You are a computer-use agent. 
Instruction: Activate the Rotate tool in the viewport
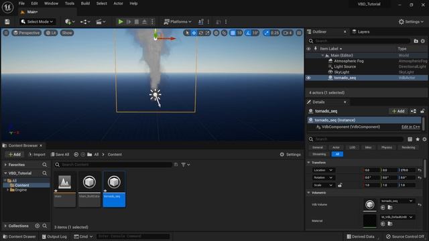click(201, 33)
